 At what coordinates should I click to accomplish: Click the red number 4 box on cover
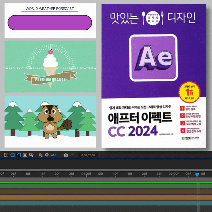(183, 131)
